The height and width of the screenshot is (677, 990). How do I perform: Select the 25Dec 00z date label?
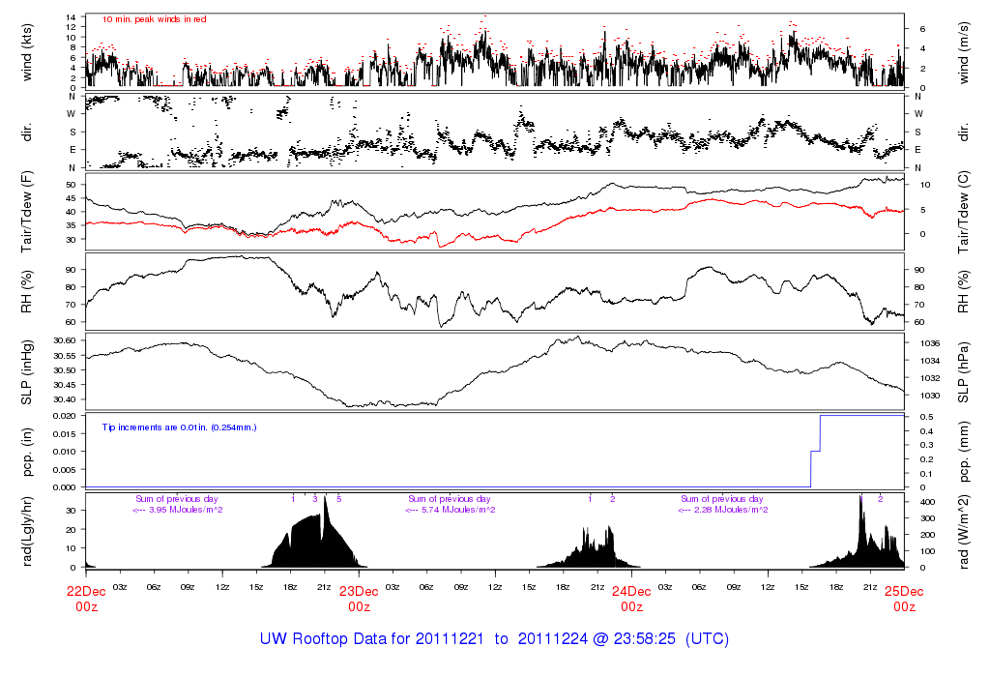[904, 599]
